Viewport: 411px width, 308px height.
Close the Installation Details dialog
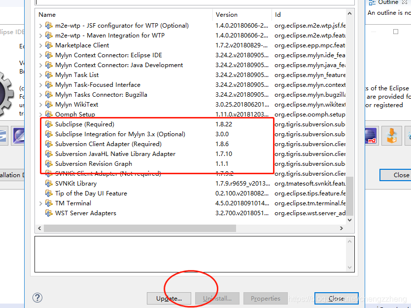pyautogui.click(x=337, y=299)
